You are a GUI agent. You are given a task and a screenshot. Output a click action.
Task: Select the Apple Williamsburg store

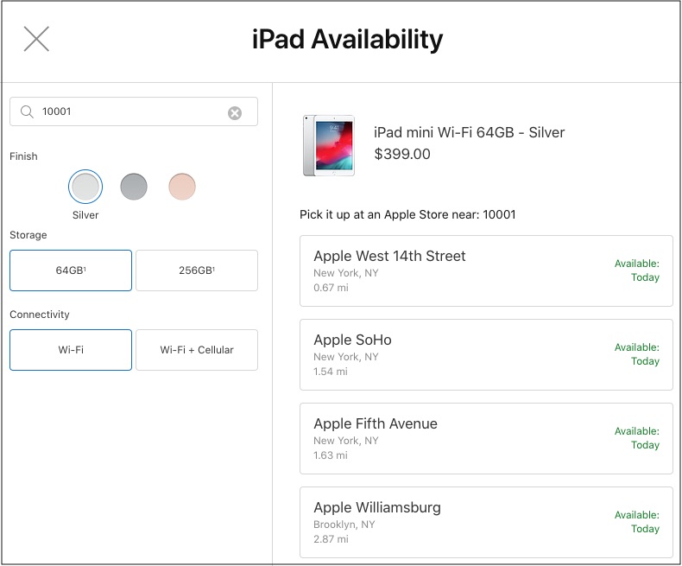point(486,523)
